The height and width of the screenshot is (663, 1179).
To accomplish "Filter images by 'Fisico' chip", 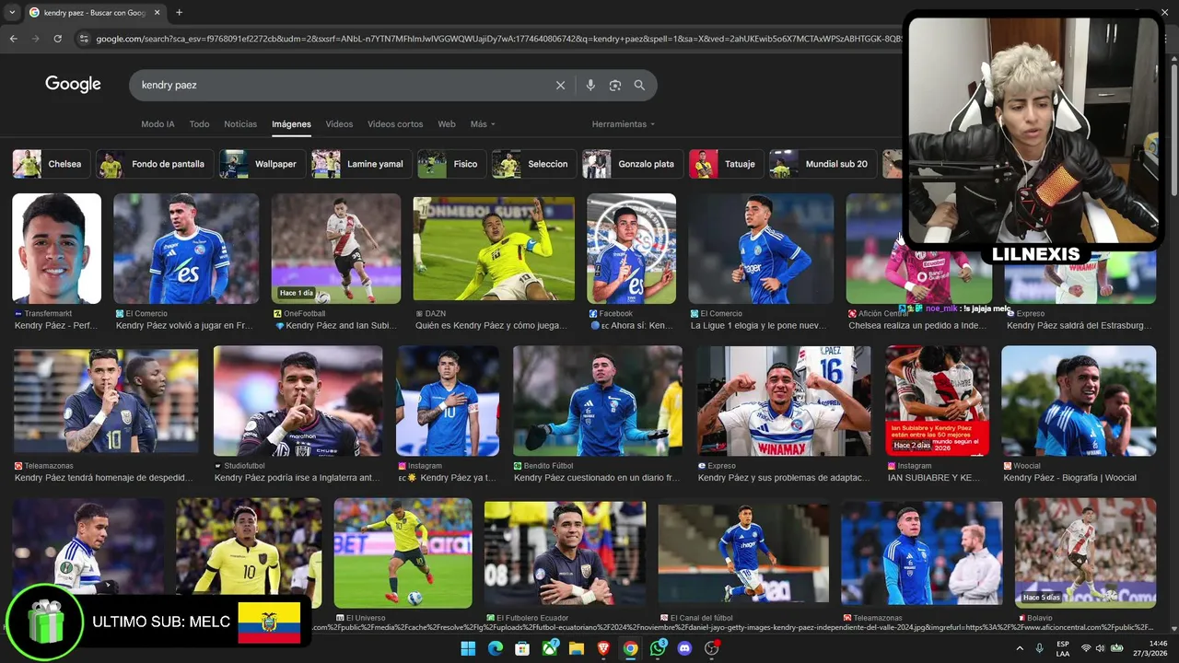I will click(x=452, y=164).
